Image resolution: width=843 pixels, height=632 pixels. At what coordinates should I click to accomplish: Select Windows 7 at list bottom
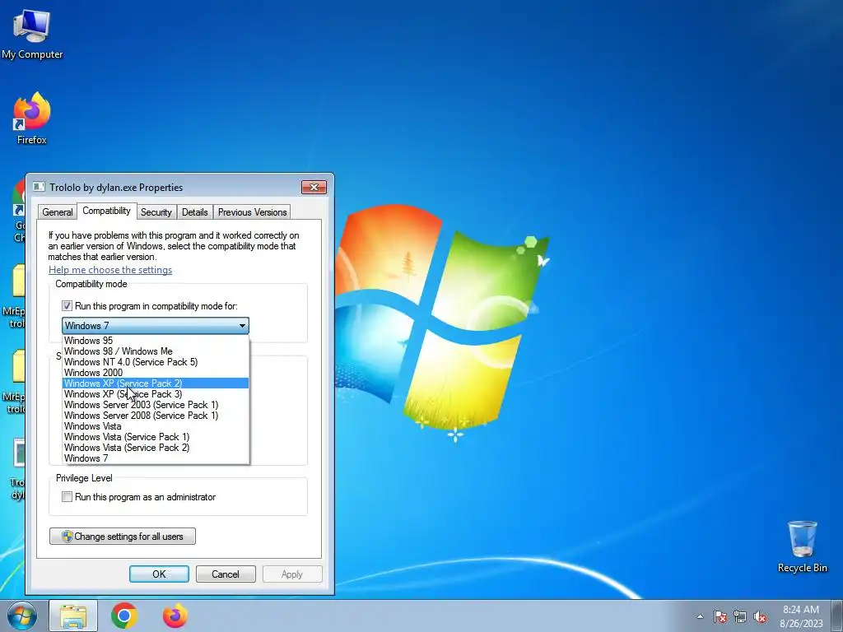(156, 458)
